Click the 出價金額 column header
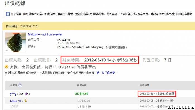Image resolution: width=195 pixels, height=110 pixels. click(82, 85)
